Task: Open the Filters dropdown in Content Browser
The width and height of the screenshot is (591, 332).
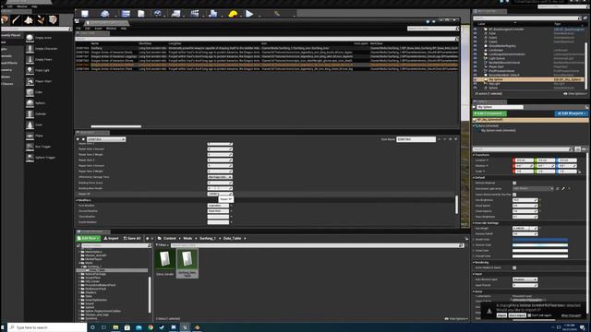Action: 163,245
